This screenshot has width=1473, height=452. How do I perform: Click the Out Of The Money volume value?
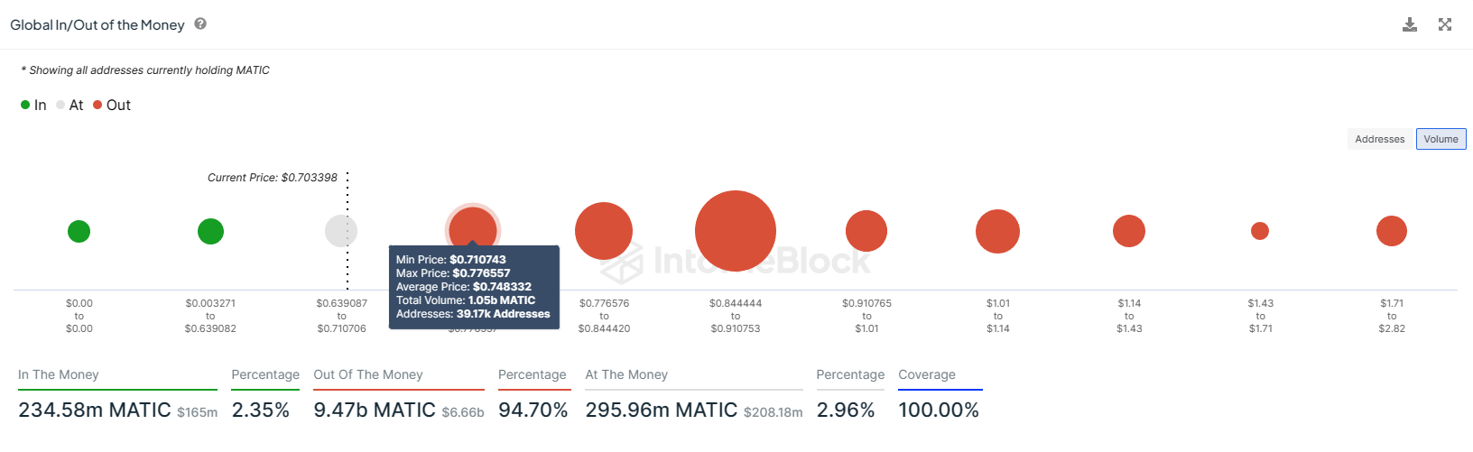click(375, 410)
